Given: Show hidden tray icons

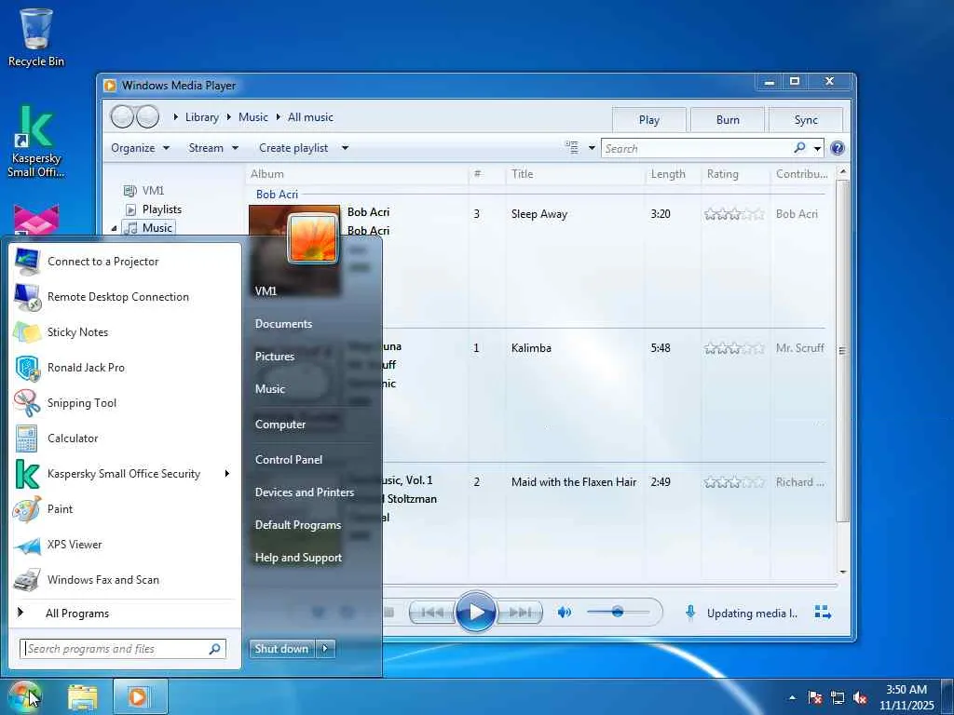Looking at the screenshot, I should click(792, 697).
